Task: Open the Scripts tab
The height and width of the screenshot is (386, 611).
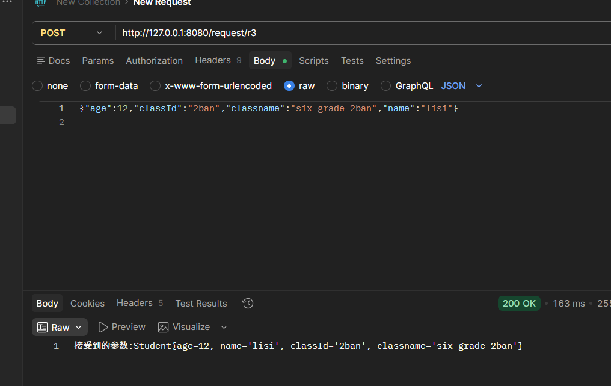Action: pos(314,61)
